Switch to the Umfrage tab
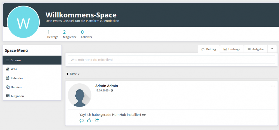 (232, 49)
